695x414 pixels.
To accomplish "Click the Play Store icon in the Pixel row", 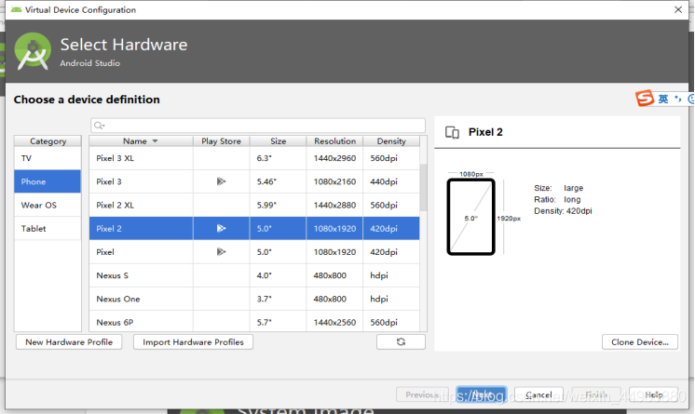I will pos(221,252).
